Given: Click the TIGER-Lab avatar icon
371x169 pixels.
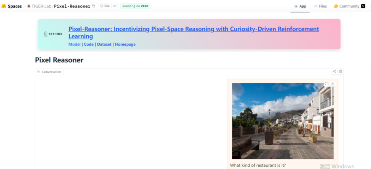Looking at the screenshot, I should 29,6.
